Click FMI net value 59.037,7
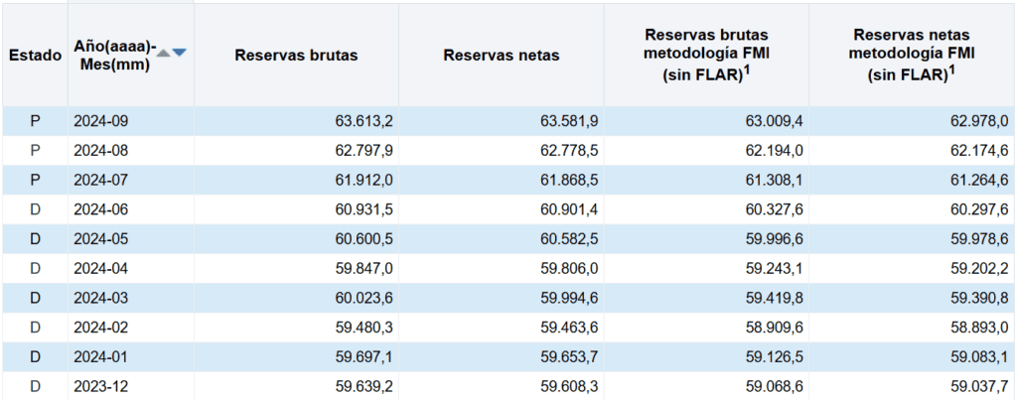 (980, 386)
